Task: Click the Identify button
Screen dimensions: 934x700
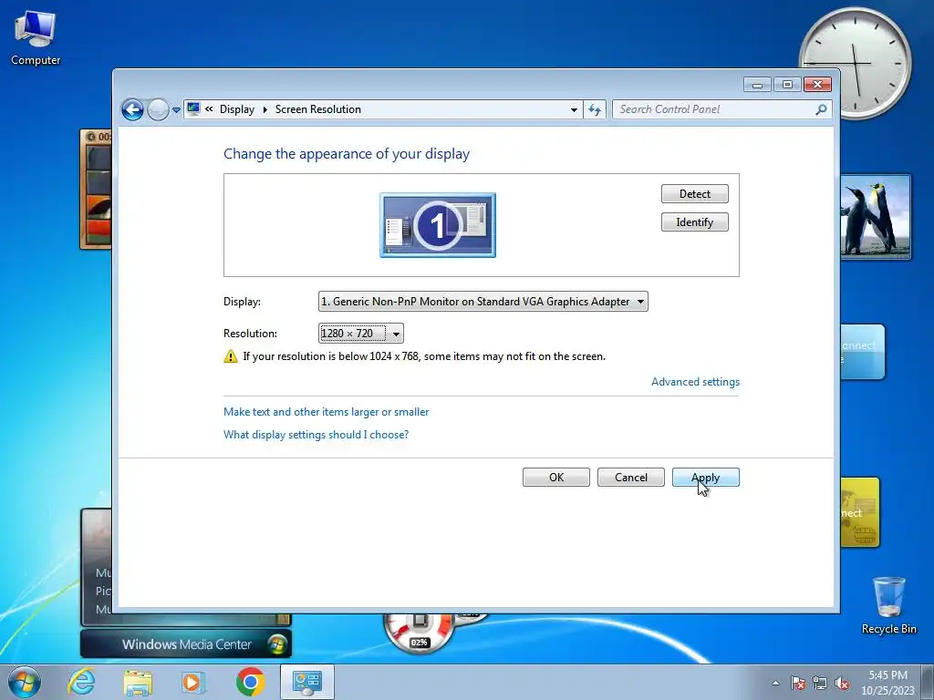Action: (694, 222)
